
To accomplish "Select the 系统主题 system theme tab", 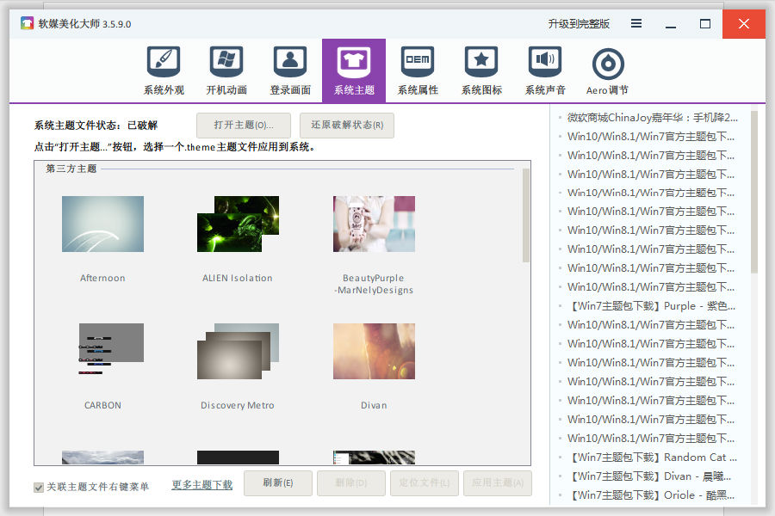I will click(x=354, y=71).
